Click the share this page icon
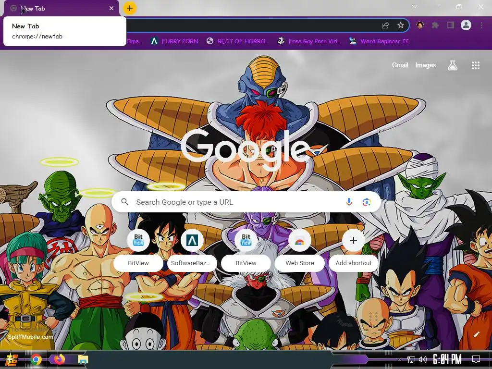The height and width of the screenshot is (369, 492). pos(385,25)
